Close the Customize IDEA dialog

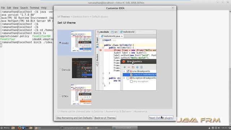[173, 8]
